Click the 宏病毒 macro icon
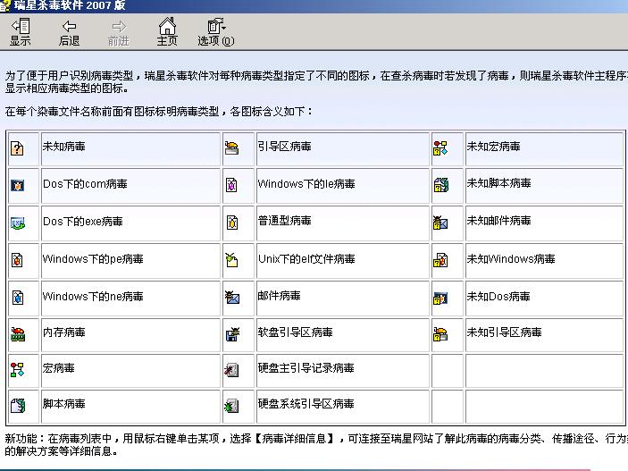Image resolution: width=628 pixels, height=471 pixels. [x=17, y=370]
